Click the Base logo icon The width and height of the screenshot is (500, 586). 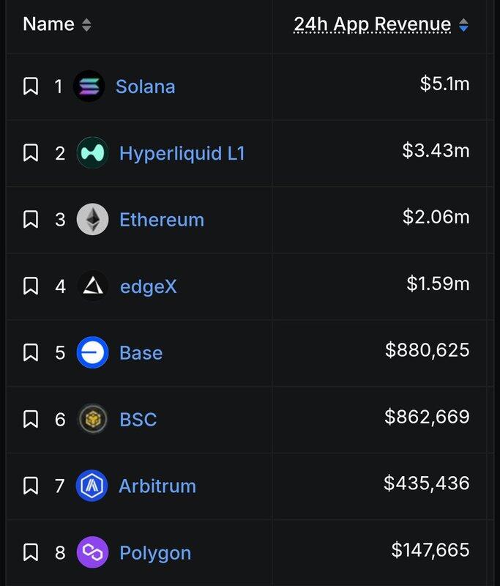click(x=92, y=353)
